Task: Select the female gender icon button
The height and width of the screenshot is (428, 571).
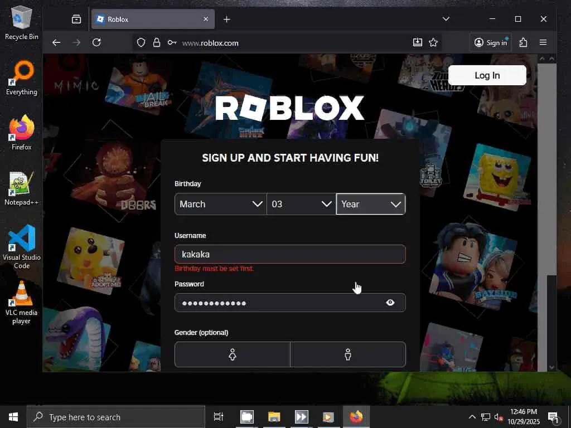Action: pyautogui.click(x=233, y=354)
